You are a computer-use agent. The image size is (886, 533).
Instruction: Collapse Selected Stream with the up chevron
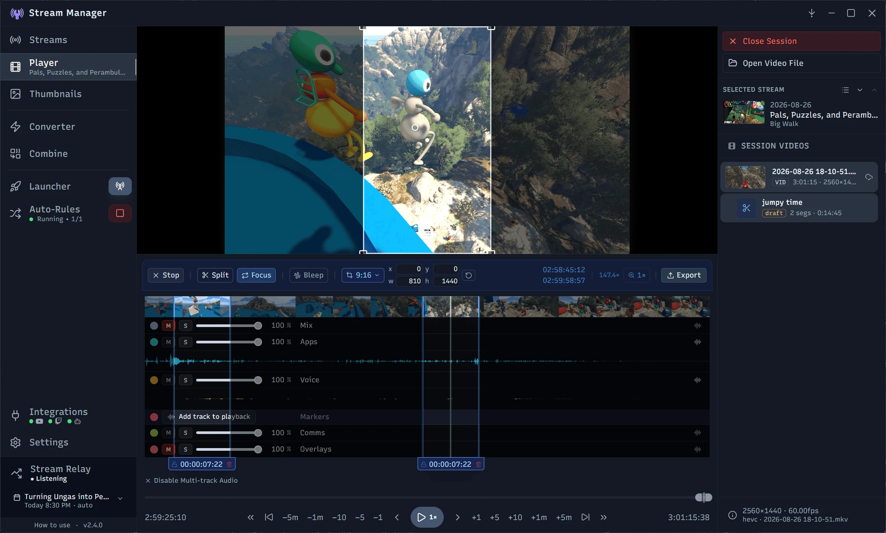pos(874,90)
